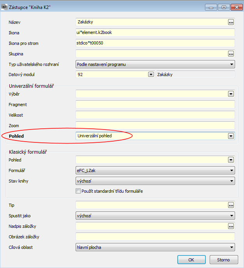244x268 pixels.
Task: Expand Typ uživatelského rozhraní dropdown
Action: [x=231, y=64]
